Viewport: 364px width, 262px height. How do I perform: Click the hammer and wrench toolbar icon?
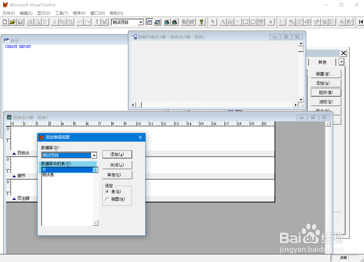[317, 22]
